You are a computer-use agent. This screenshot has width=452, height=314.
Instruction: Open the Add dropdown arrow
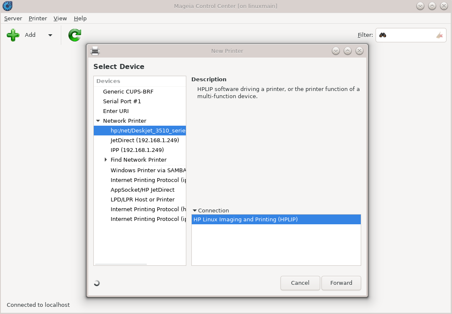[50, 35]
